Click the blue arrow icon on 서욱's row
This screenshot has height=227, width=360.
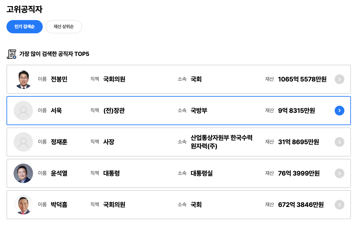339,110
